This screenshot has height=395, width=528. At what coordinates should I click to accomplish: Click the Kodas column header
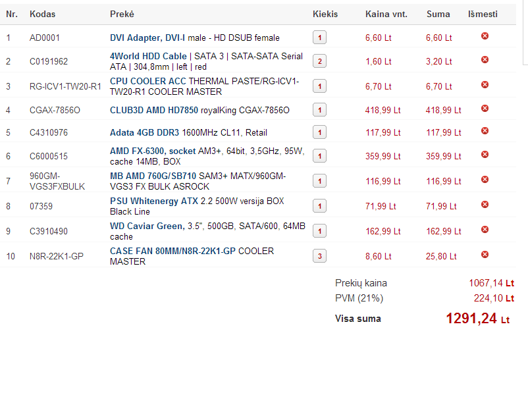click(x=42, y=14)
